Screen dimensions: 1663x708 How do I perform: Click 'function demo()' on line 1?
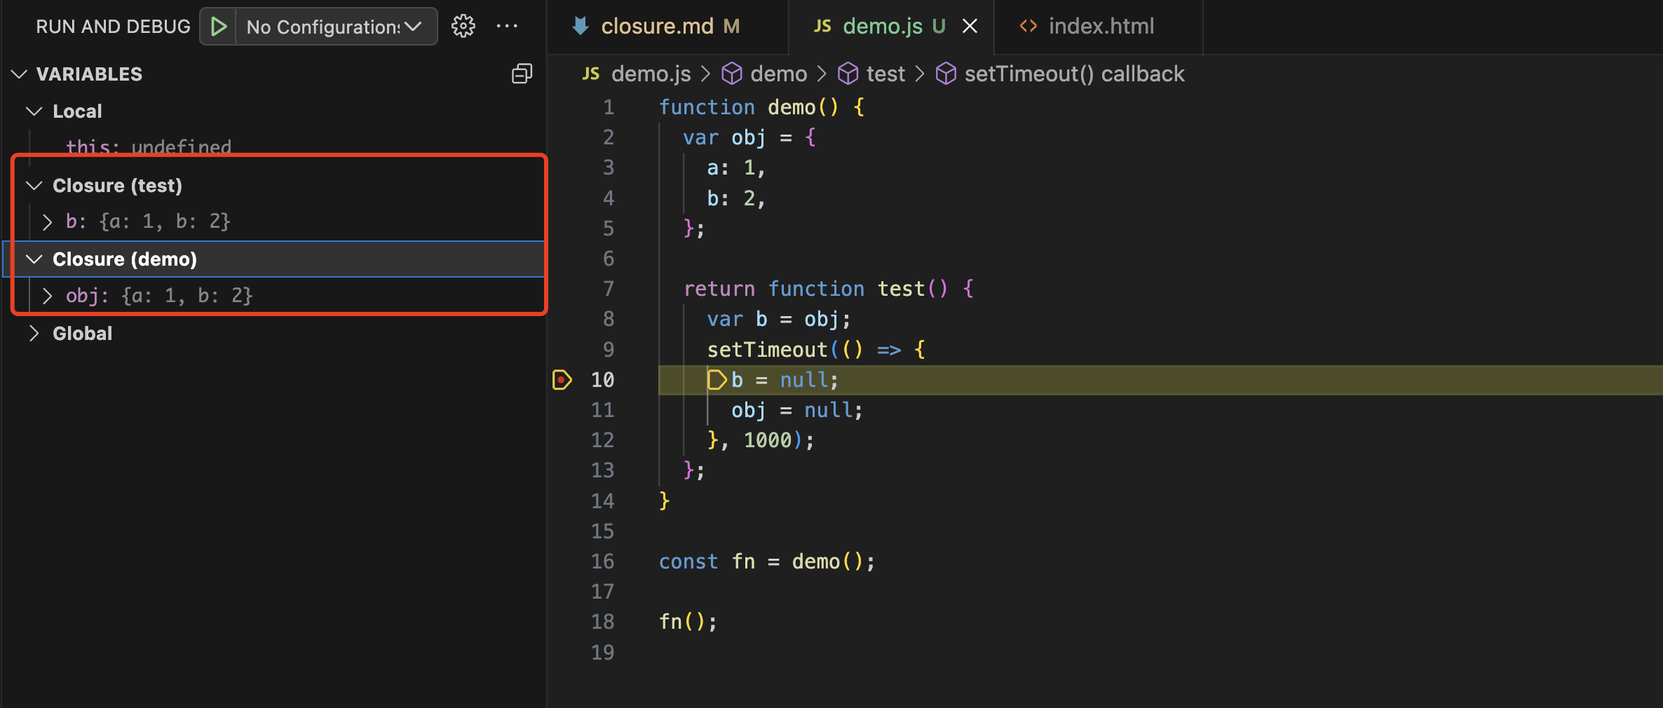pyautogui.click(x=748, y=107)
